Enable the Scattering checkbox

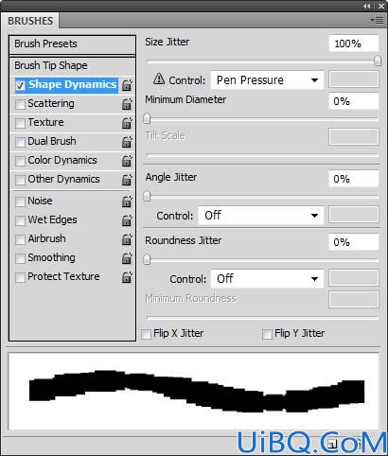20,104
